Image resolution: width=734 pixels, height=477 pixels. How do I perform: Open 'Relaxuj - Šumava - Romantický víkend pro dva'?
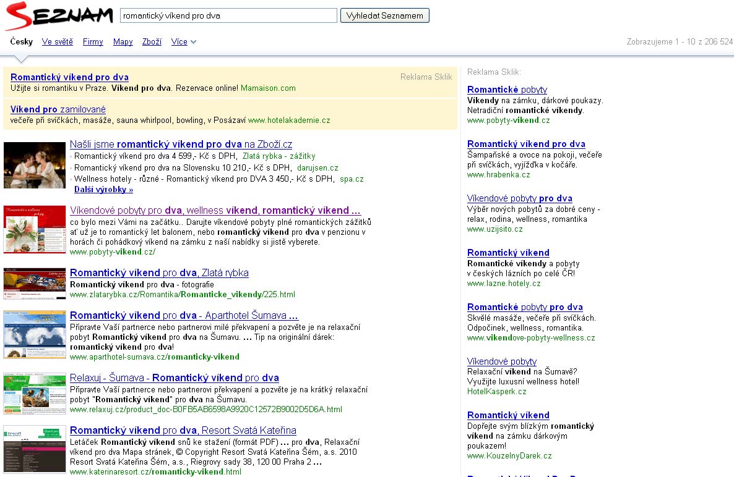point(174,378)
